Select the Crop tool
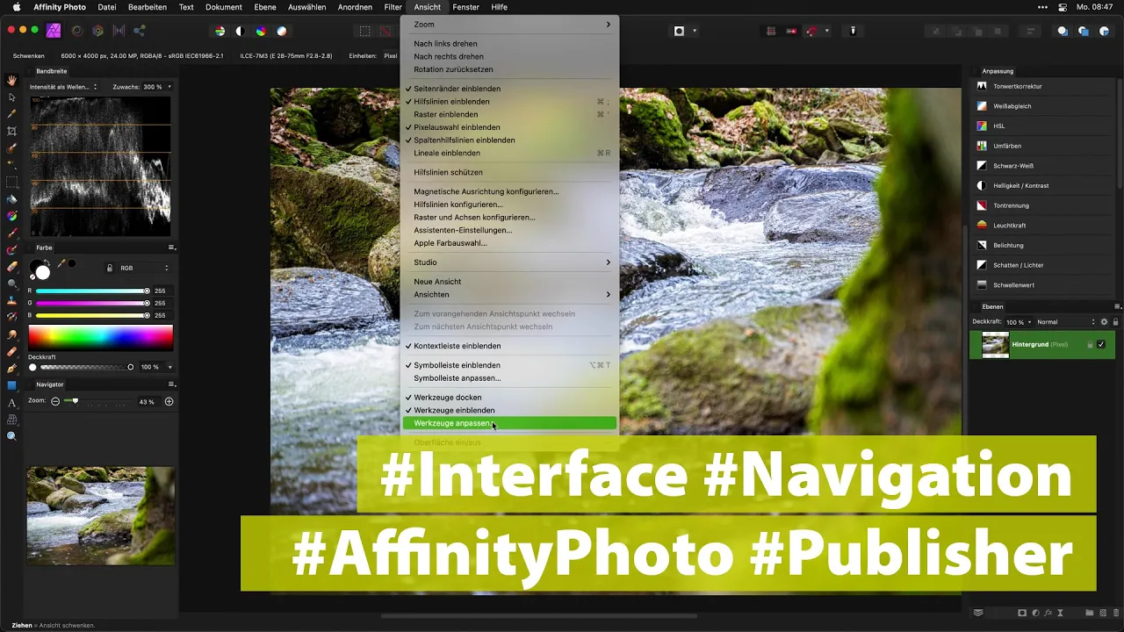This screenshot has width=1124, height=632. pos(12,131)
